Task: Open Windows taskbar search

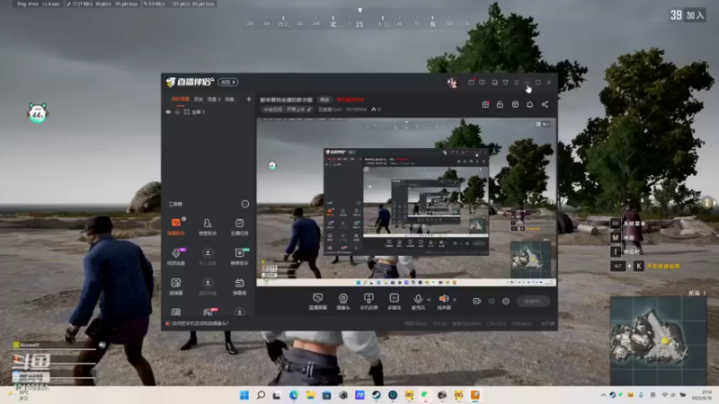Action: click(x=261, y=395)
